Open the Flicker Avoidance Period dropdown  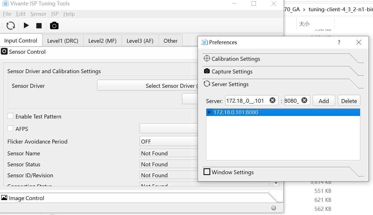pos(169,141)
